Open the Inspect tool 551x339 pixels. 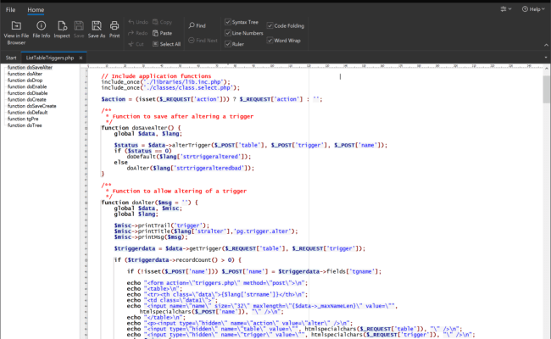click(x=62, y=30)
